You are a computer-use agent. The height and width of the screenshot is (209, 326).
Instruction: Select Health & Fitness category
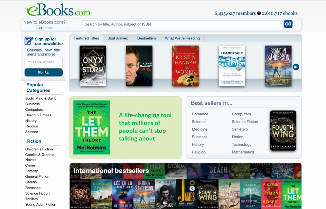[38, 115]
